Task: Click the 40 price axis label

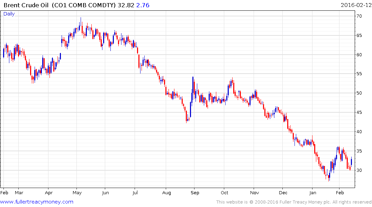Action: click(359, 132)
